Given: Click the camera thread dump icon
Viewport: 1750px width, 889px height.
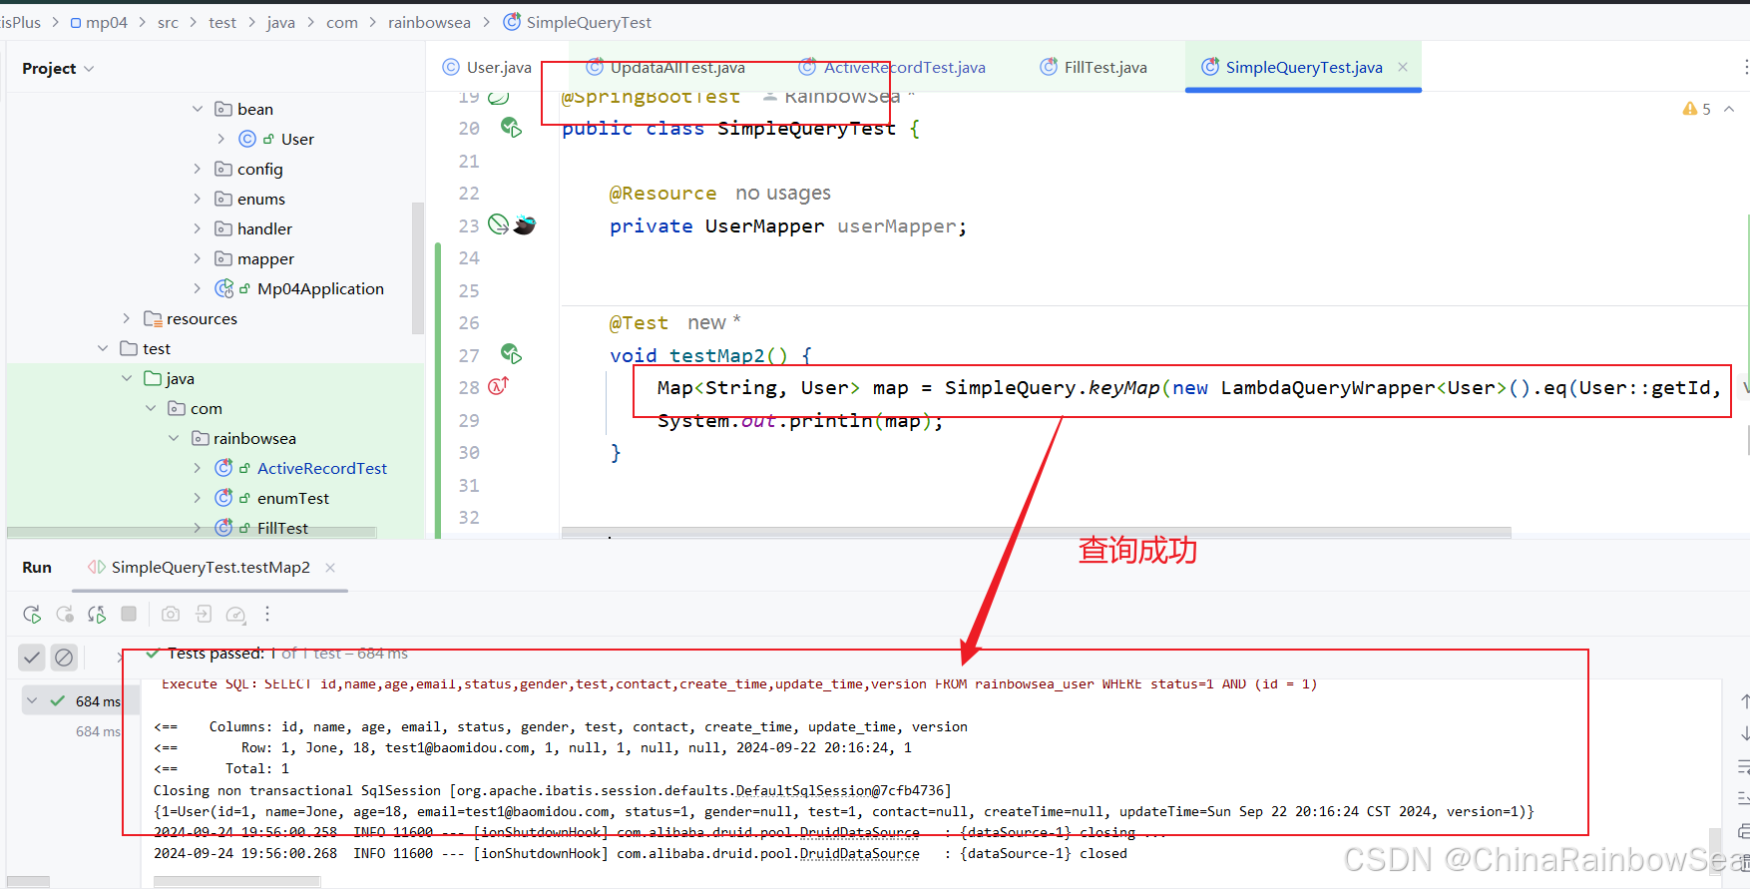Looking at the screenshot, I should coord(171,615).
